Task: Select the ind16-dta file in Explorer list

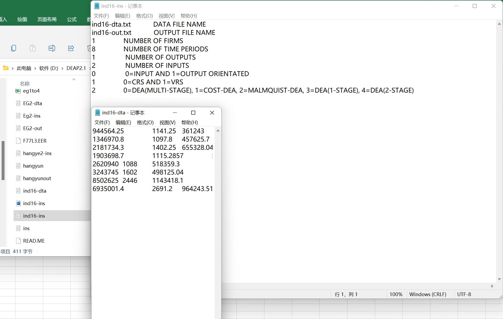Action: pos(35,191)
